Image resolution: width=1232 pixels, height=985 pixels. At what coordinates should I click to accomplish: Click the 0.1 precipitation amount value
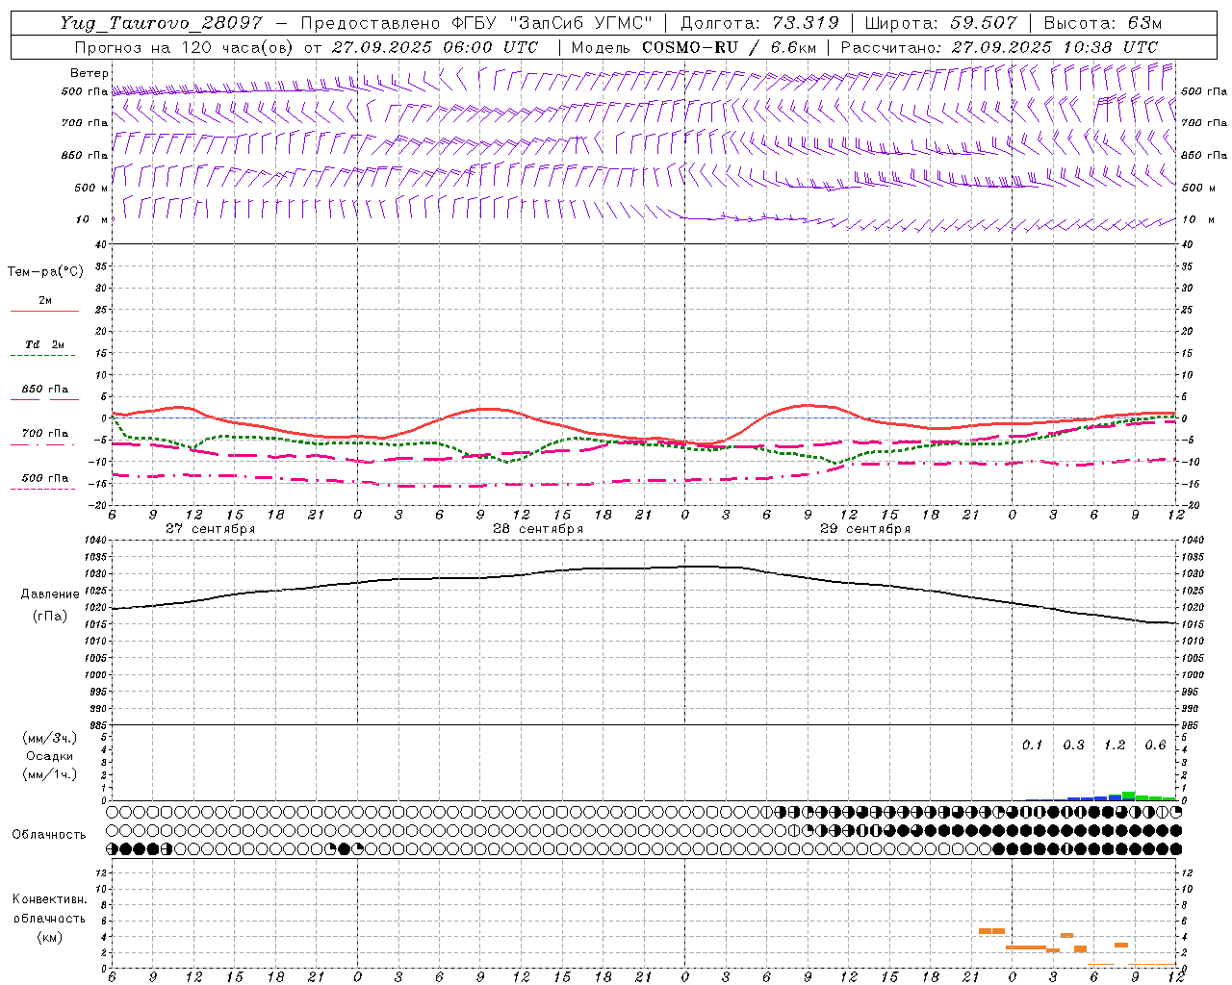click(x=1033, y=745)
